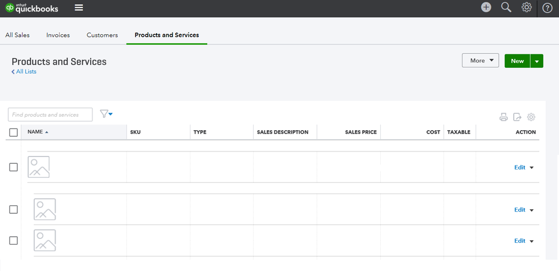Open the arrow beside New button
The height and width of the screenshot is (271, 559).
click(537, 61)
